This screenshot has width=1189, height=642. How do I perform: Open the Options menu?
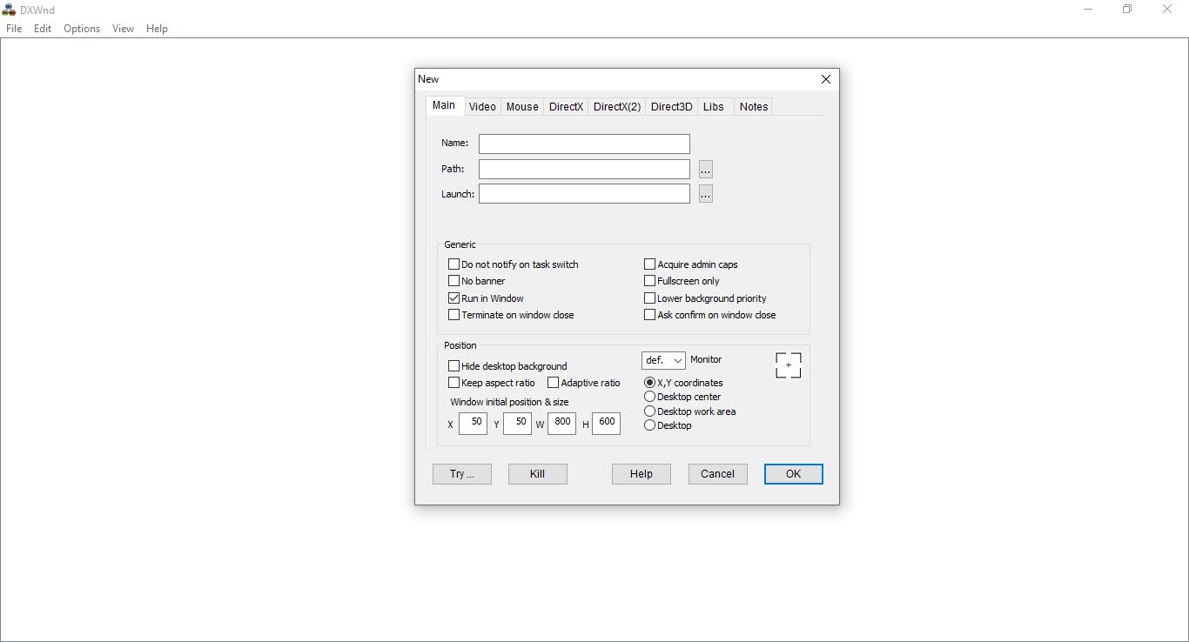[82, 29]
